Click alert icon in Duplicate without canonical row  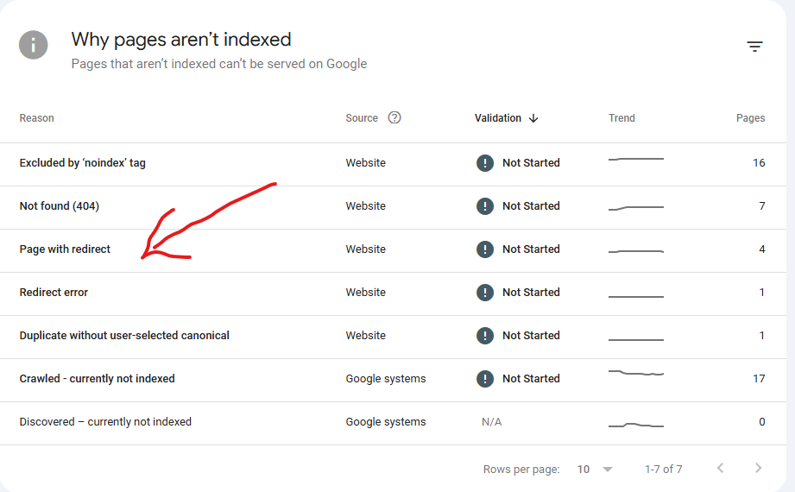click(x=485, y=335)
